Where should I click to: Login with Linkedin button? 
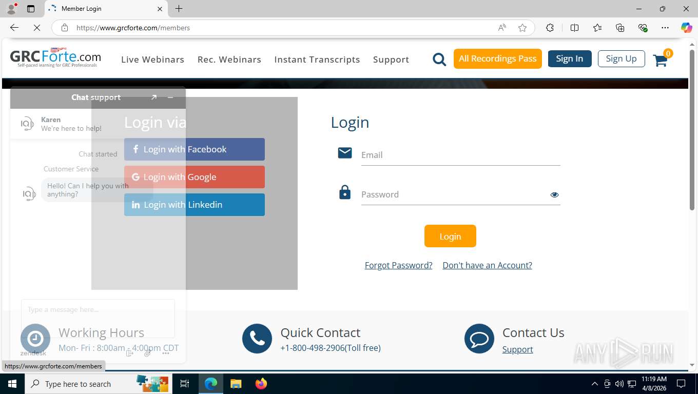tap(195, 205)
